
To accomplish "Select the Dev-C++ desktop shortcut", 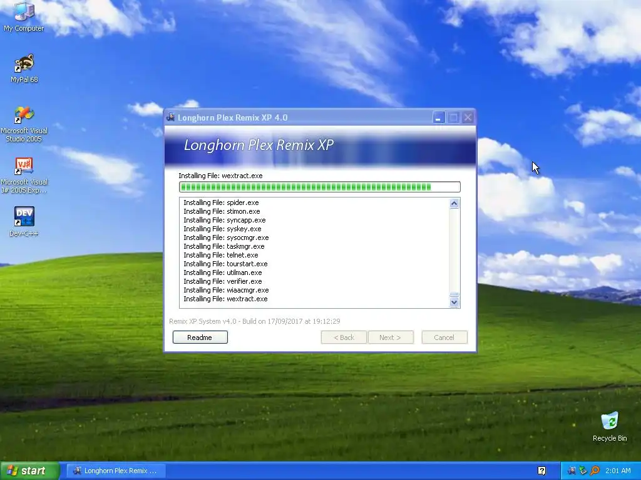I will pos(24,222).
